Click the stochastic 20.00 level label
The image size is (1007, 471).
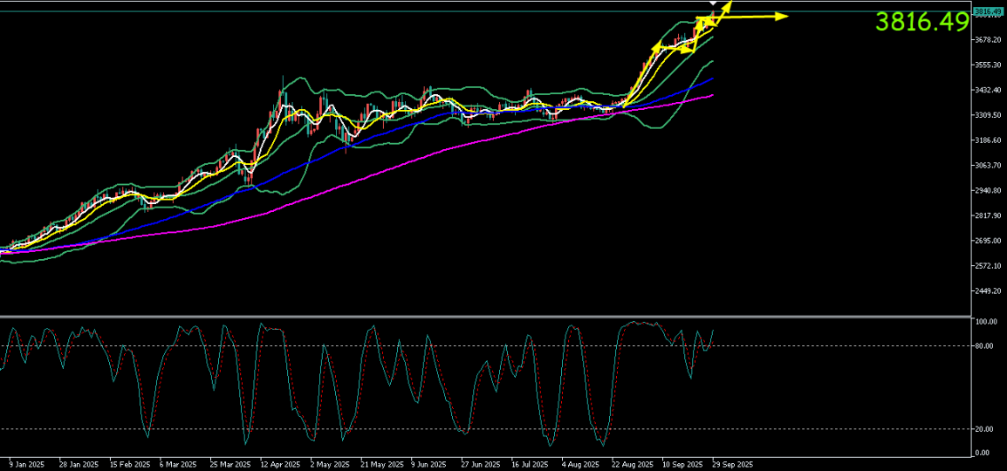coord(985,429)
